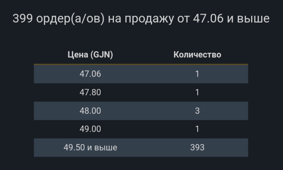Click the gold divider under the column headers
283x170 pixels.
[141, 64]
